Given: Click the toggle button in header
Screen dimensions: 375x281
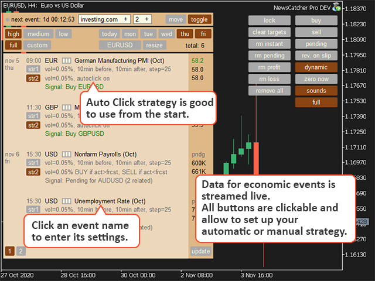Looking at the screenshot, I should 199,19.
